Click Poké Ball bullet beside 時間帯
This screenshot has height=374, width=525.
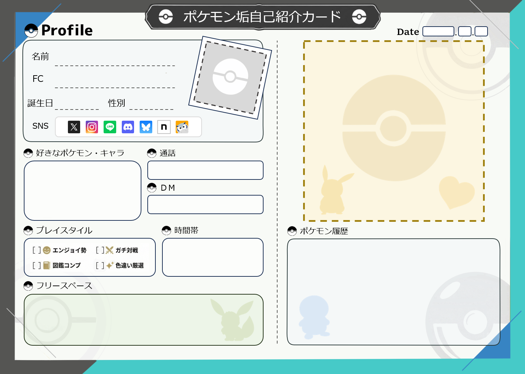[x=167, y=231]
